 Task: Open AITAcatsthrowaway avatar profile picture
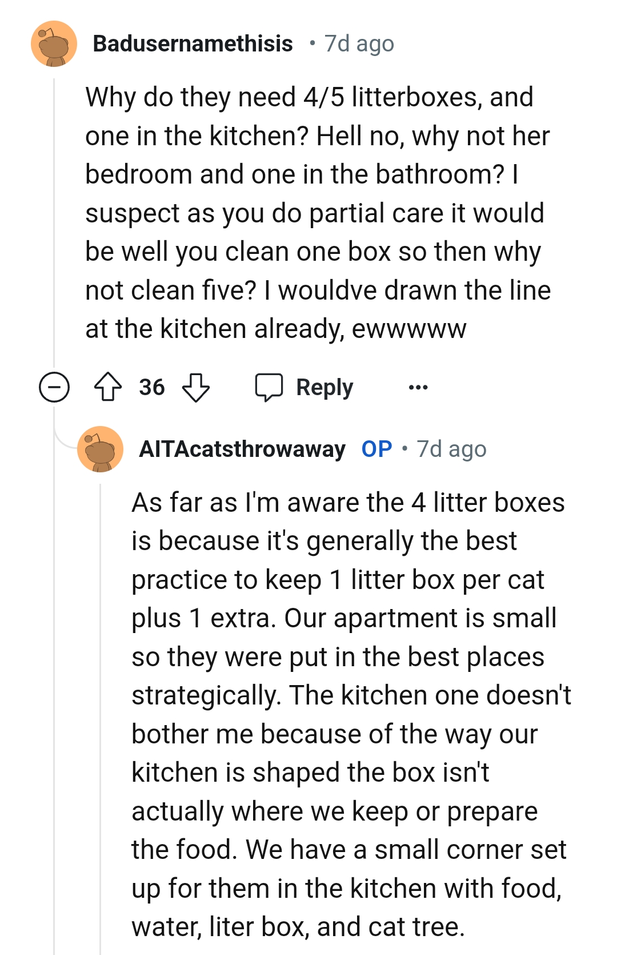[x=100, y=449]
